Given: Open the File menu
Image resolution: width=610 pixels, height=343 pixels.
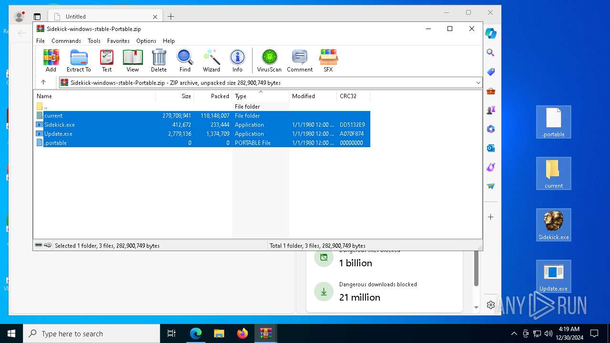Looking at the screenshot, I should [x=41, y=41].
